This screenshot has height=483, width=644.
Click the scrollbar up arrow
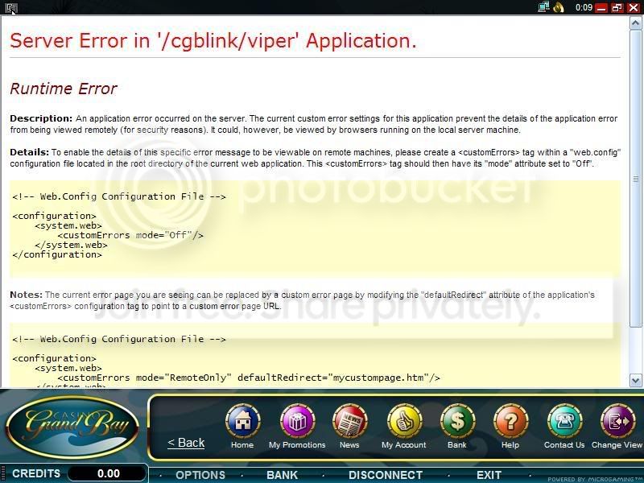[x=636, y=22]
